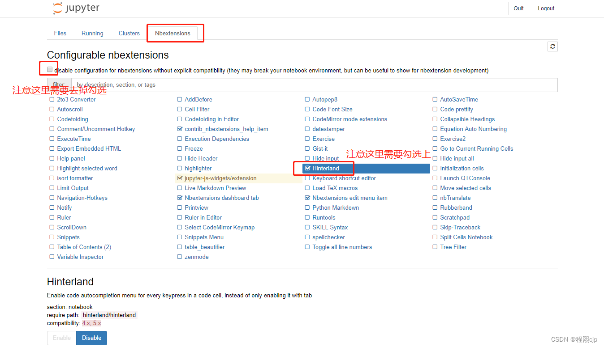The width and height of the screenshot is (604, 347).
Task: Select the AddBefore extension
Action: coord(198,99)
